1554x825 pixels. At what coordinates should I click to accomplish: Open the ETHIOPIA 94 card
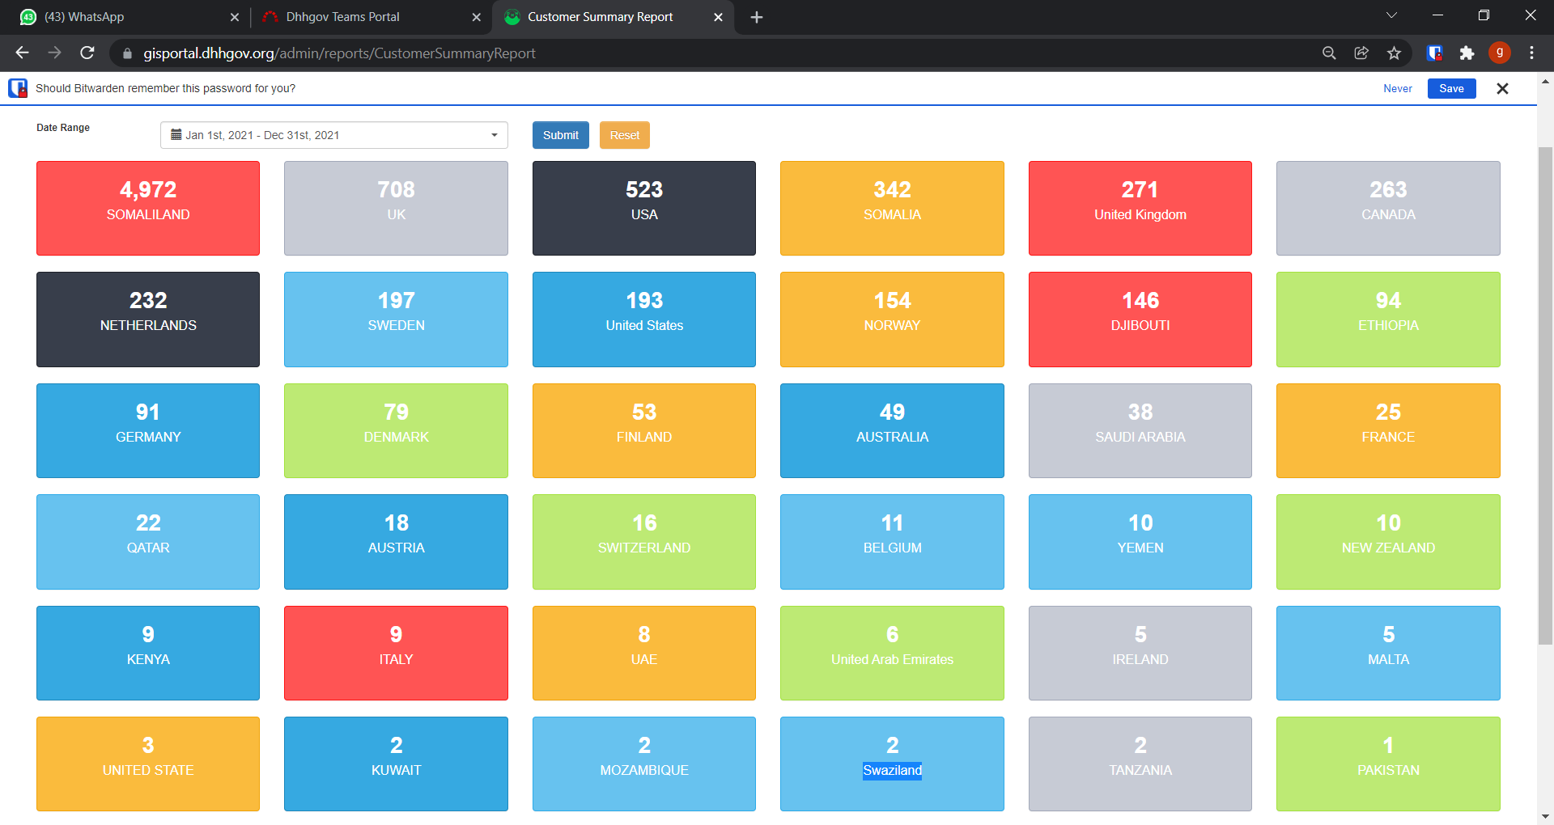coord(1388,319)
